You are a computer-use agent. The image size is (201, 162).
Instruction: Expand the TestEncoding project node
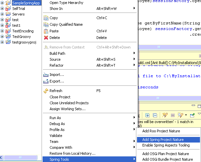pos(2,31)
